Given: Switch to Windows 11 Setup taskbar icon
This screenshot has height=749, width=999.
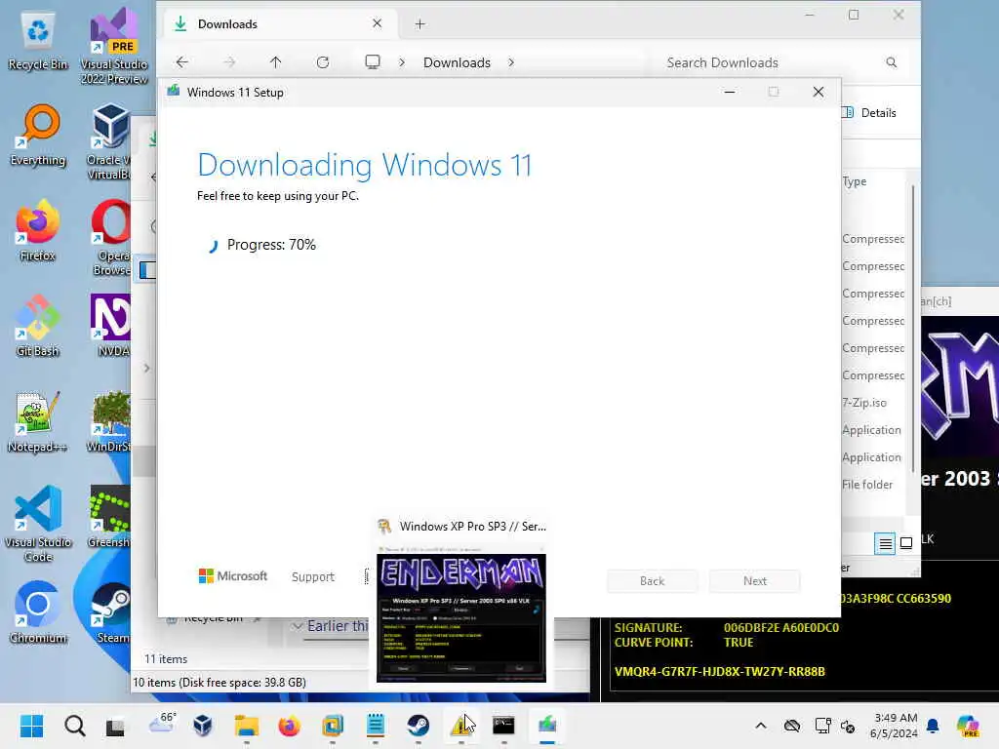Looking at the screenshot, I should pyautogui.click(x=547, y=726).
